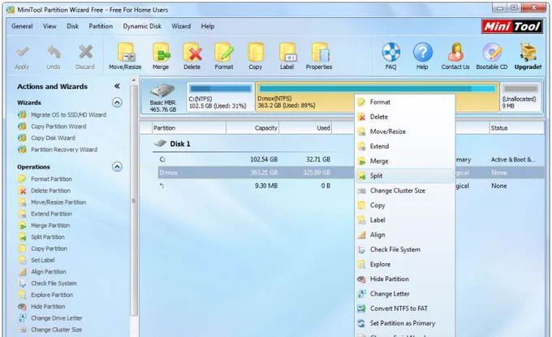Click Delete Partition in Operations

50,191
